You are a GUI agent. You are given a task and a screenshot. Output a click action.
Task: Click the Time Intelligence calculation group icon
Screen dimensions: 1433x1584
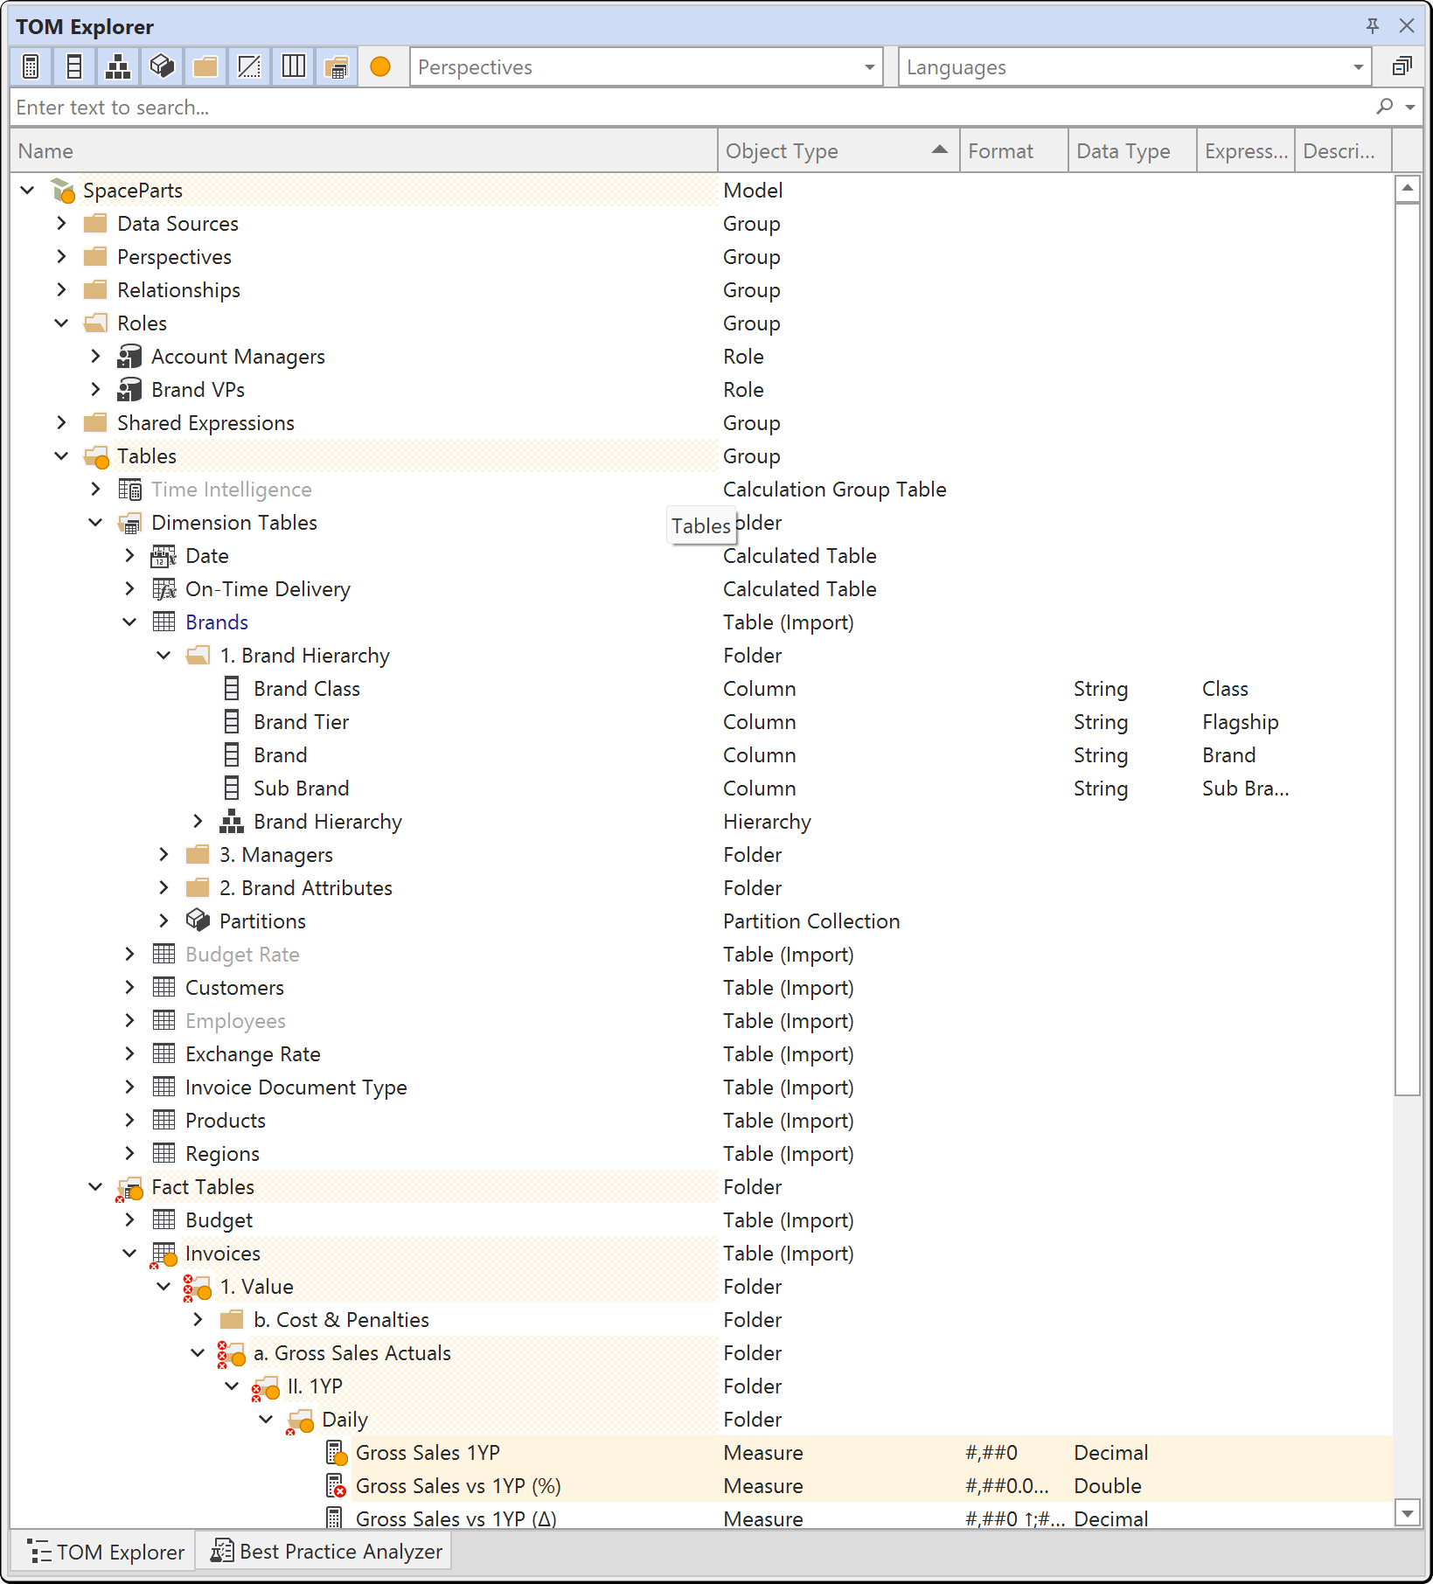click(x=129, y=490)
